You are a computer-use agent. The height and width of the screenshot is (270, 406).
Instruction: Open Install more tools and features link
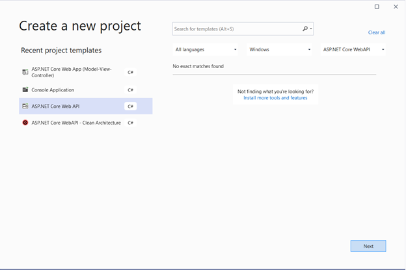(x=275, y=98)
